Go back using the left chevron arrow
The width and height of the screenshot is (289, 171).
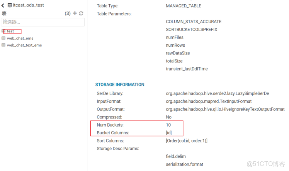pos(3,6)
